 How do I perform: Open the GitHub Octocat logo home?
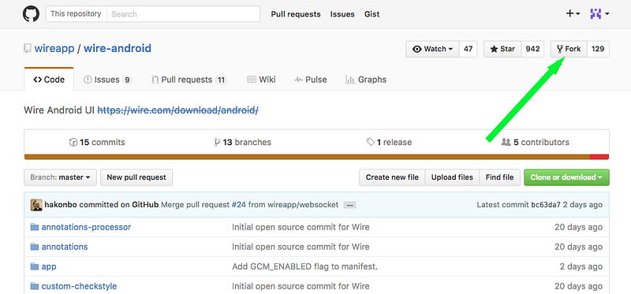tap(31, 14)
